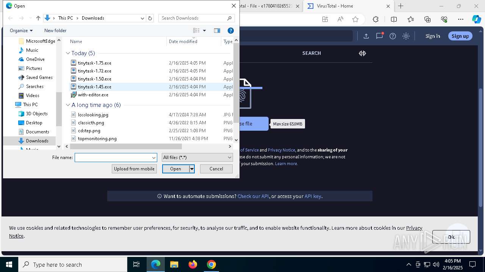Go up one folder level
This screenshot has width=485, height=272.
[38, 18]
